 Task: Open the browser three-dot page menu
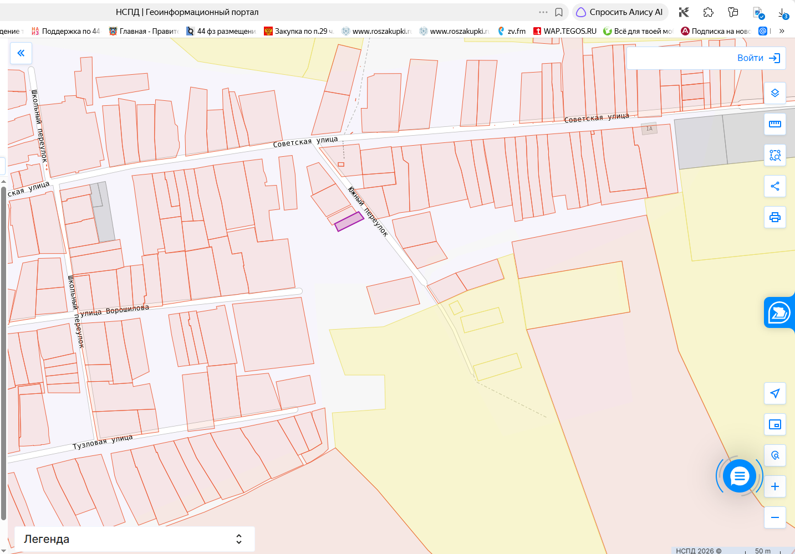(543, 12)
